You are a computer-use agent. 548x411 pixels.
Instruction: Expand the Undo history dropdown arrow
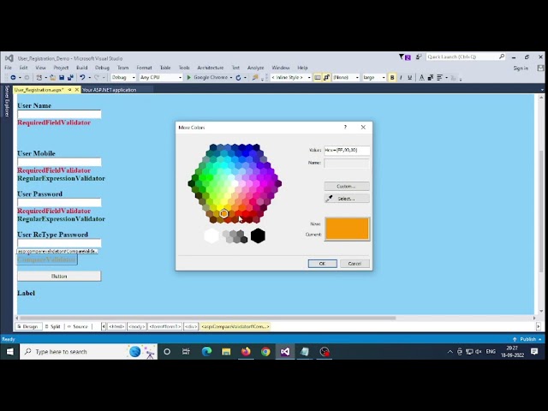click(89, 78)
